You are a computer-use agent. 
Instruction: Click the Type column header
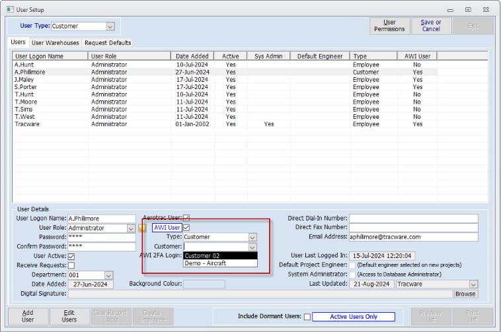point(373,56)
